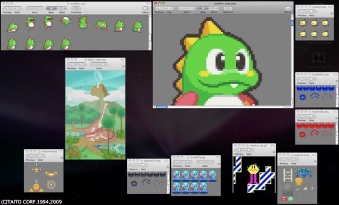Open the Select tool dropdown in bubblen.png
The image size is (339, 205).
click(x=62, y=8)
